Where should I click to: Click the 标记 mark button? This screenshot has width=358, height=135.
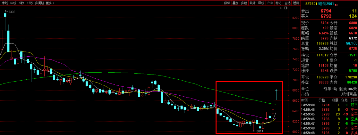point(278,3)
